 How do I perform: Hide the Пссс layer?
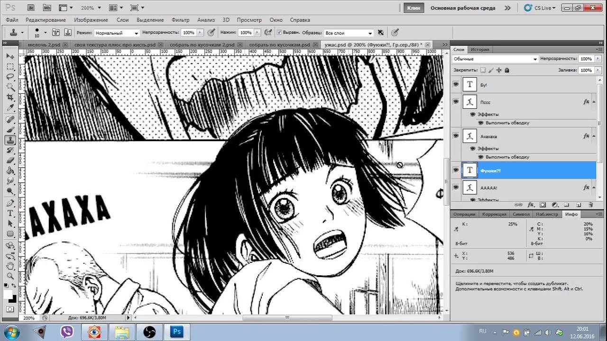pyautogui.click(x=456, y=101)
